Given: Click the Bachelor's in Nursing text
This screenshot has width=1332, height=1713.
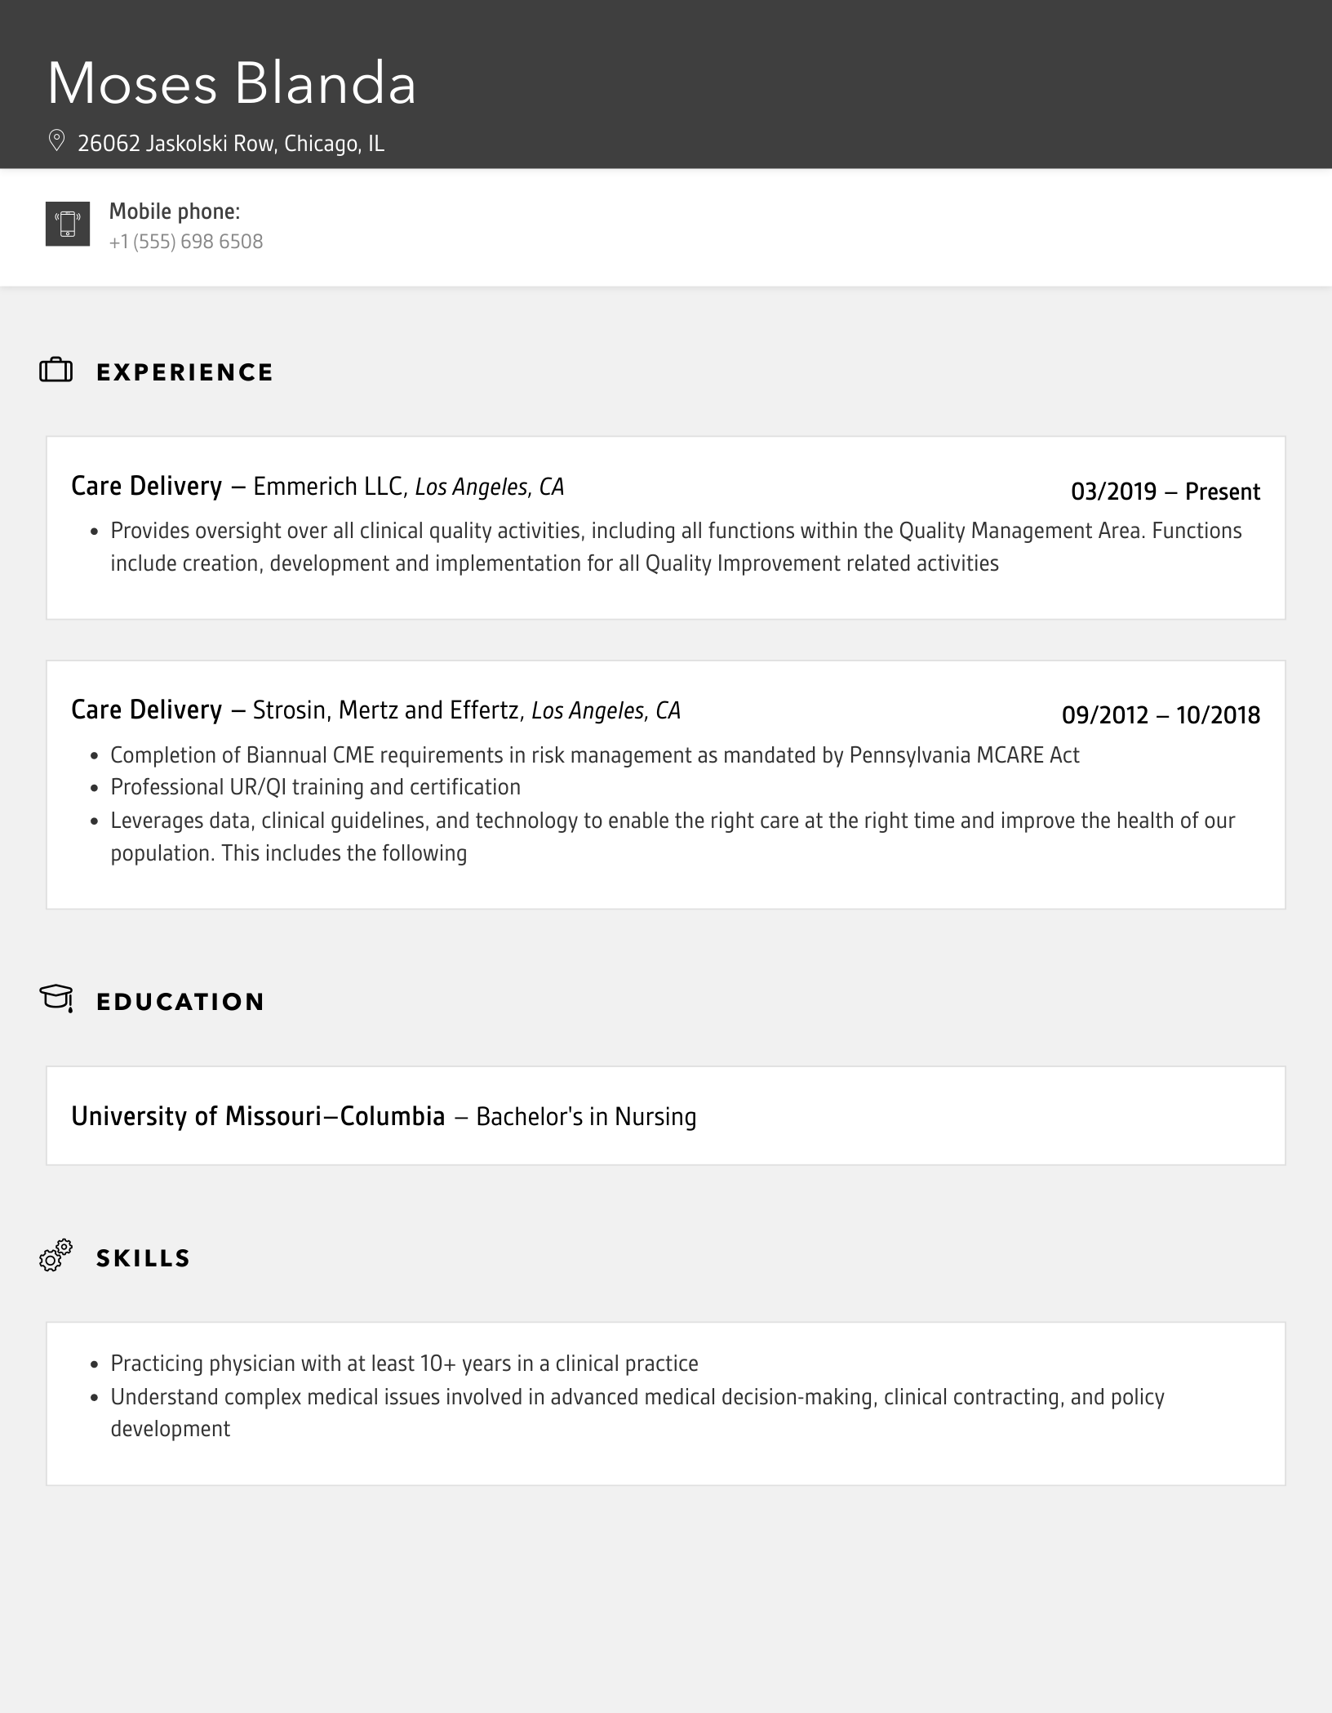Looking at the screenshot, I should pyautogui.click(x=586, y=1117).
